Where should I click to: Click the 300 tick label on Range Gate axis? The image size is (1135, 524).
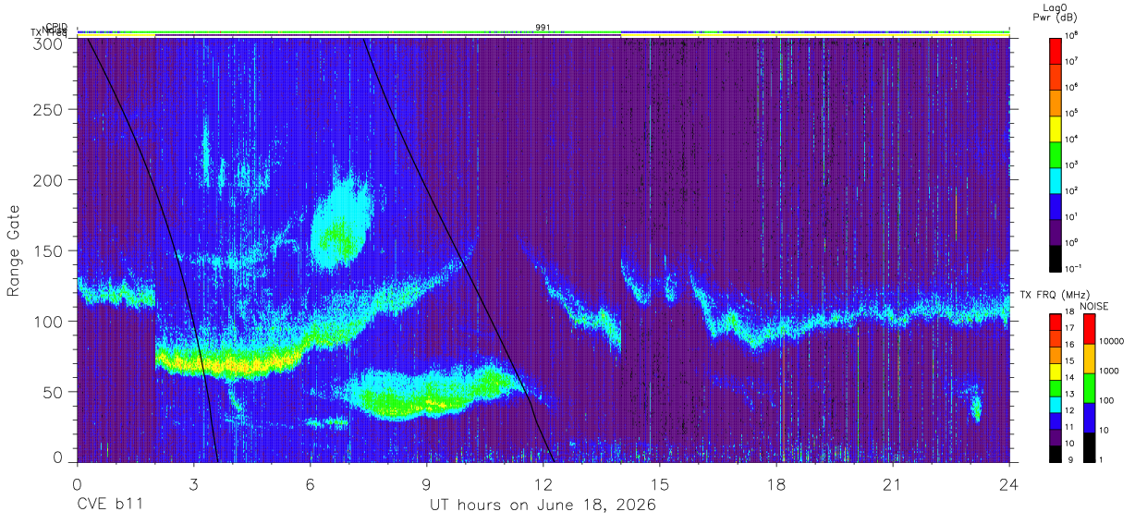(x=48, y=43)
